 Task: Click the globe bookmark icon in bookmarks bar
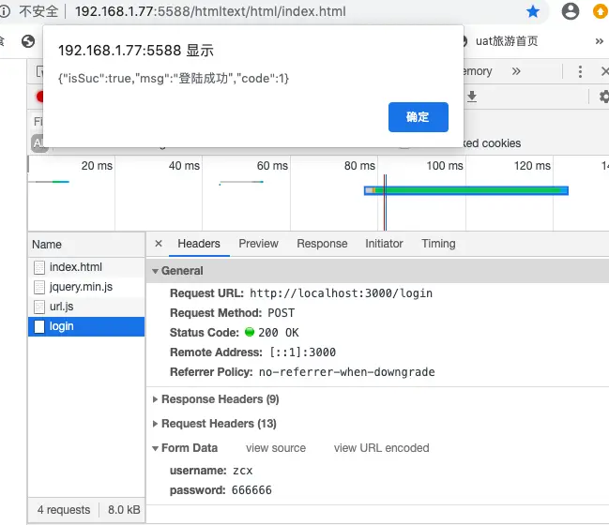pyautogui.click(x=28, y=41)
